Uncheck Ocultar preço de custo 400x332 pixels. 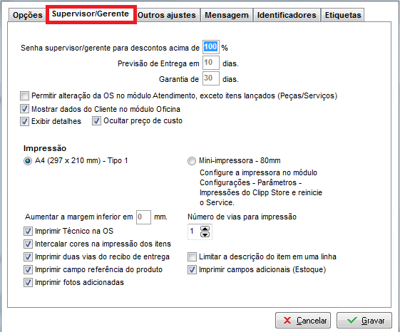96,121
